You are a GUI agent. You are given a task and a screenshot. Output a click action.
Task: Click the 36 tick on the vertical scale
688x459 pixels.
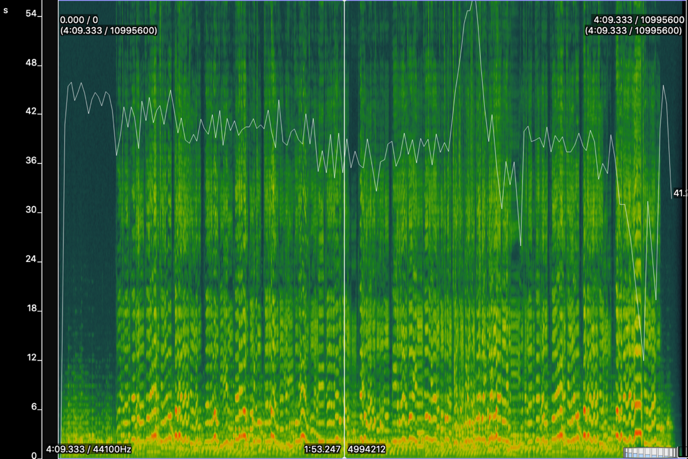pos(32,161)
